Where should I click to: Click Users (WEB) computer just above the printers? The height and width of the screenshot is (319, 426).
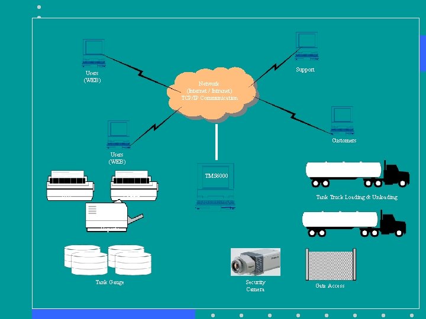click(119, 134)
